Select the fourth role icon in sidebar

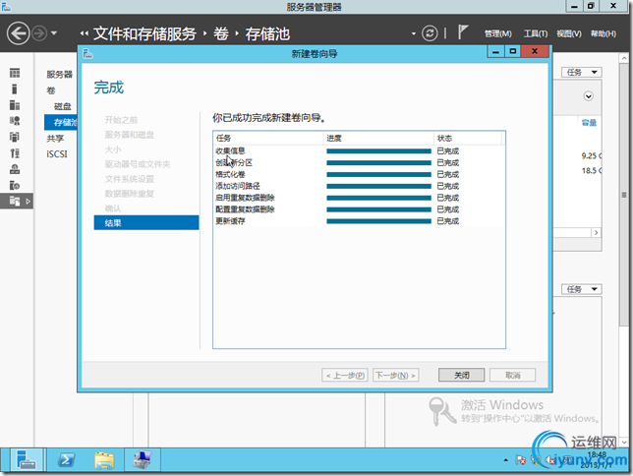pos(15,121)
